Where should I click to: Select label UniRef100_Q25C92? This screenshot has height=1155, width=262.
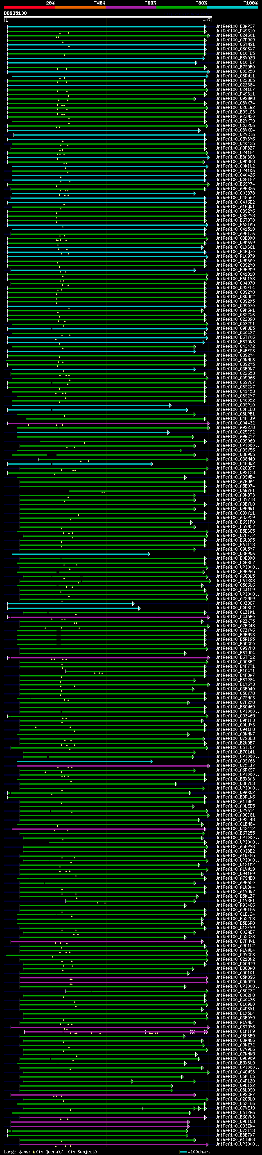[235, 432]
